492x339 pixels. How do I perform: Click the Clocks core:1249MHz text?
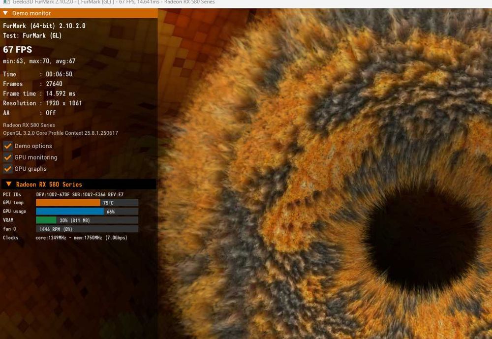[x=81, y=238]
